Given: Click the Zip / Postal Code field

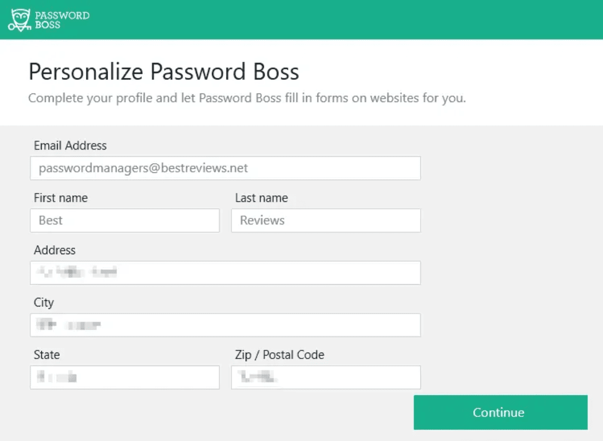Looking at the screenshot, I should pos(326,377).
